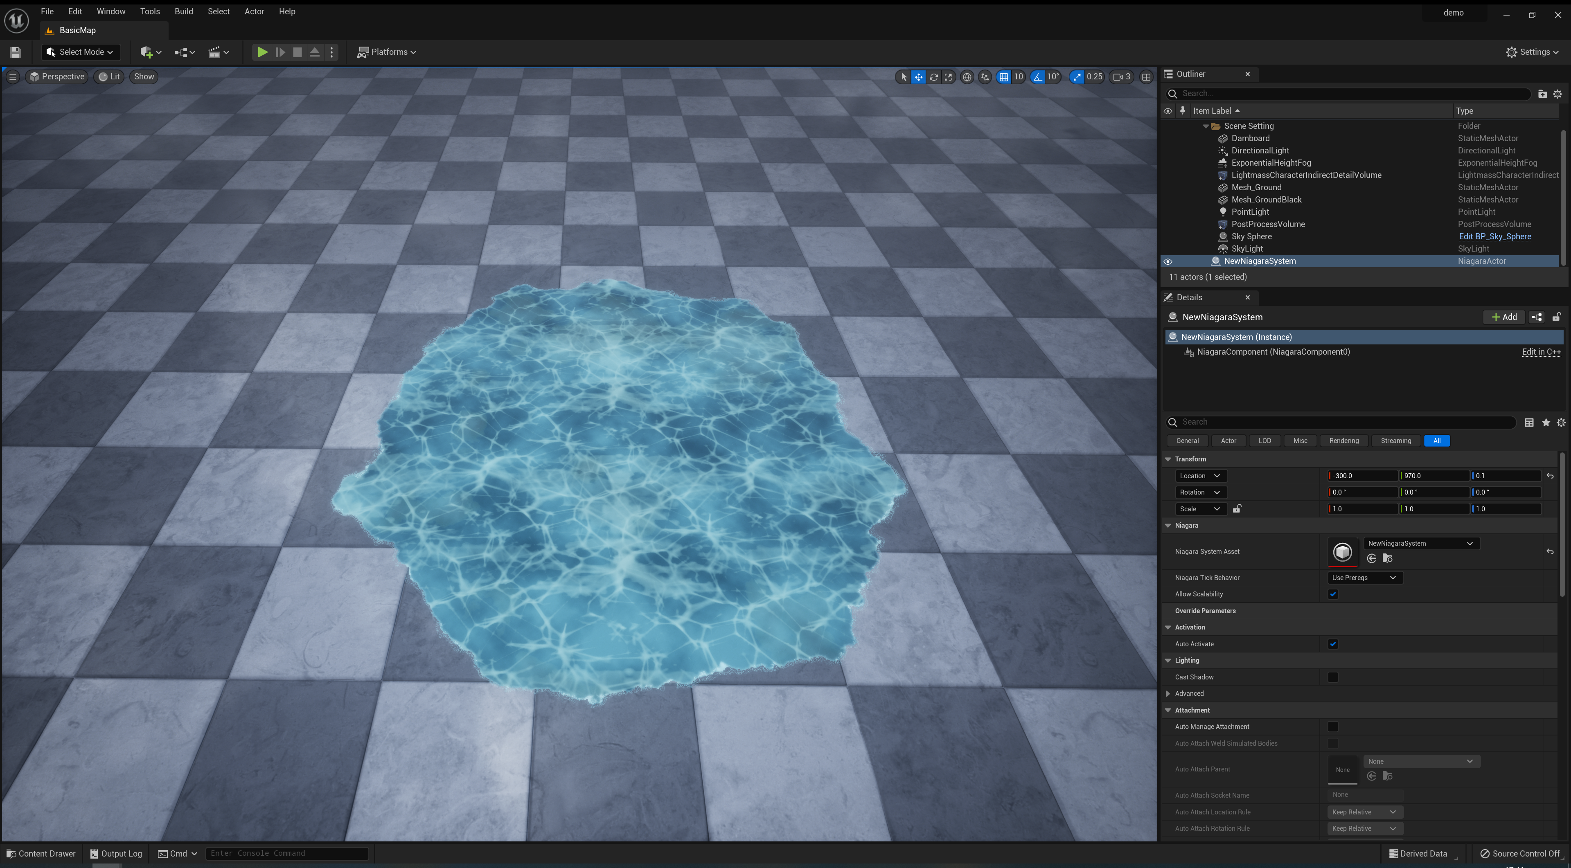This screenshot has width=1571, height=868.
Task: Click the Details property matrix table icon
Action: coord(1529,423)
